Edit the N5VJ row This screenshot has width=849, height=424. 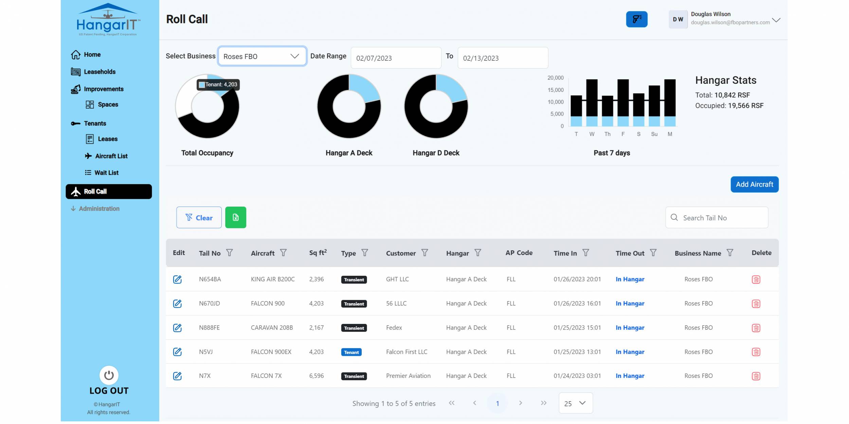click(177, 352)
